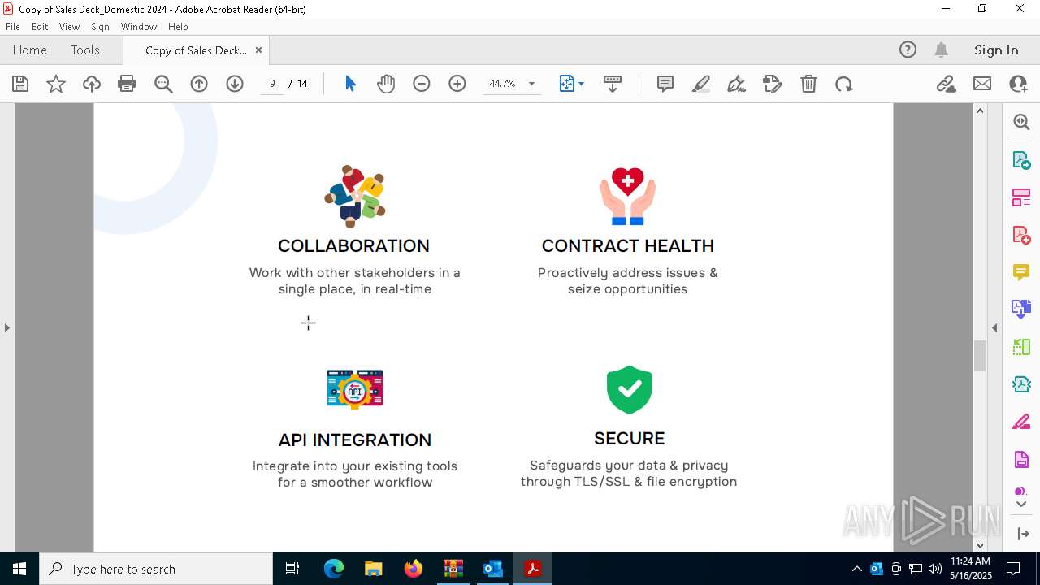Image resolution: width=1040 pixels, height=585 pixels.
Task: Click the Sign In link
Action: coord(996,50)
